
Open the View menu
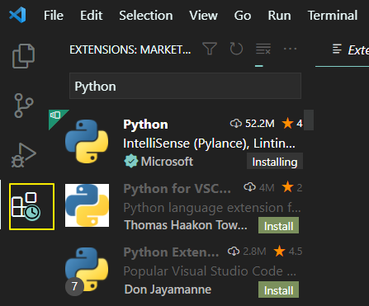coord(203,16)
